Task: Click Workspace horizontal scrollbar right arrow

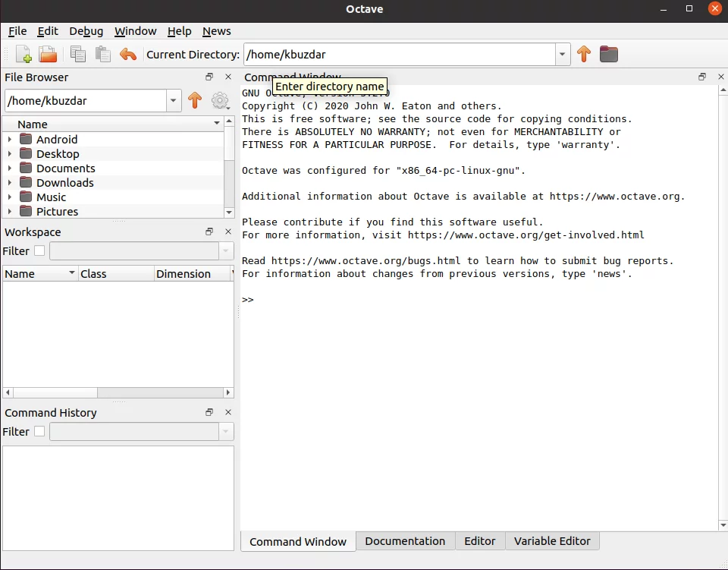Action: point(228,392)
